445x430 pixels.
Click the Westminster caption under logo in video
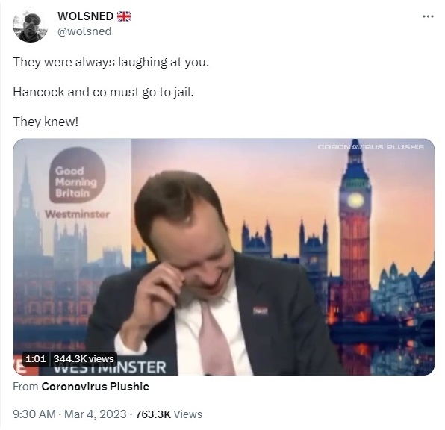coord(77,214)
